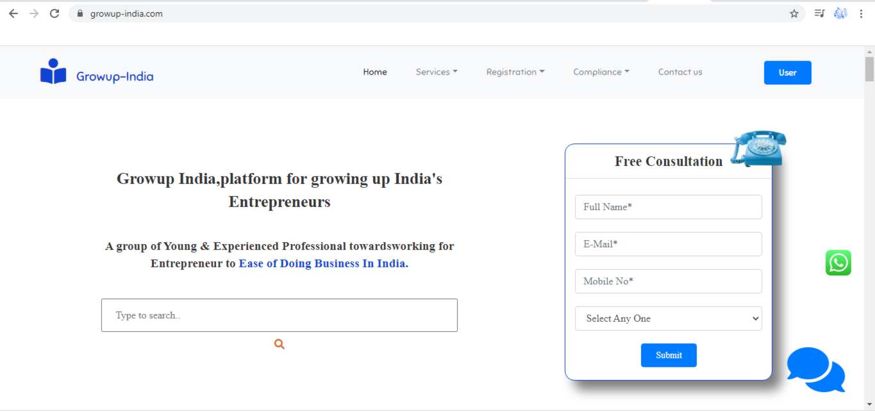Viewport: 875px width, 412px height.
Task: Open the Contact us page
Action: (680, 72)
